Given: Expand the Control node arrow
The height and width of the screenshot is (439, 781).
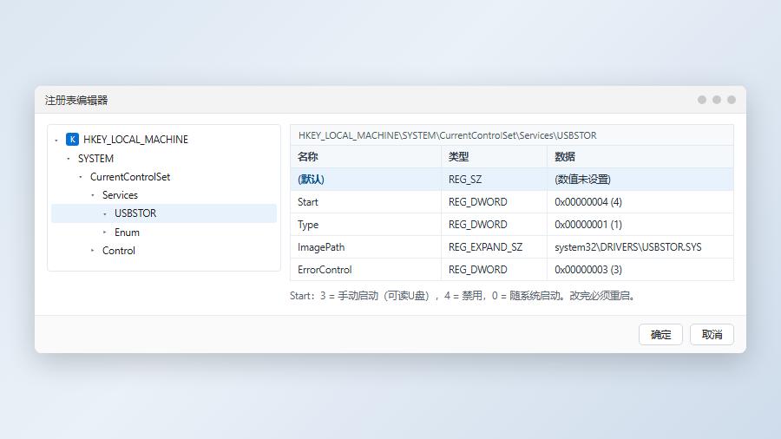Looking at the screenshot, I should coord(93,251).
